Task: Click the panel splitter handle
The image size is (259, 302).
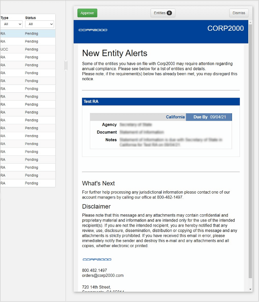Action: pyautogui.click(x=66, y=65)
